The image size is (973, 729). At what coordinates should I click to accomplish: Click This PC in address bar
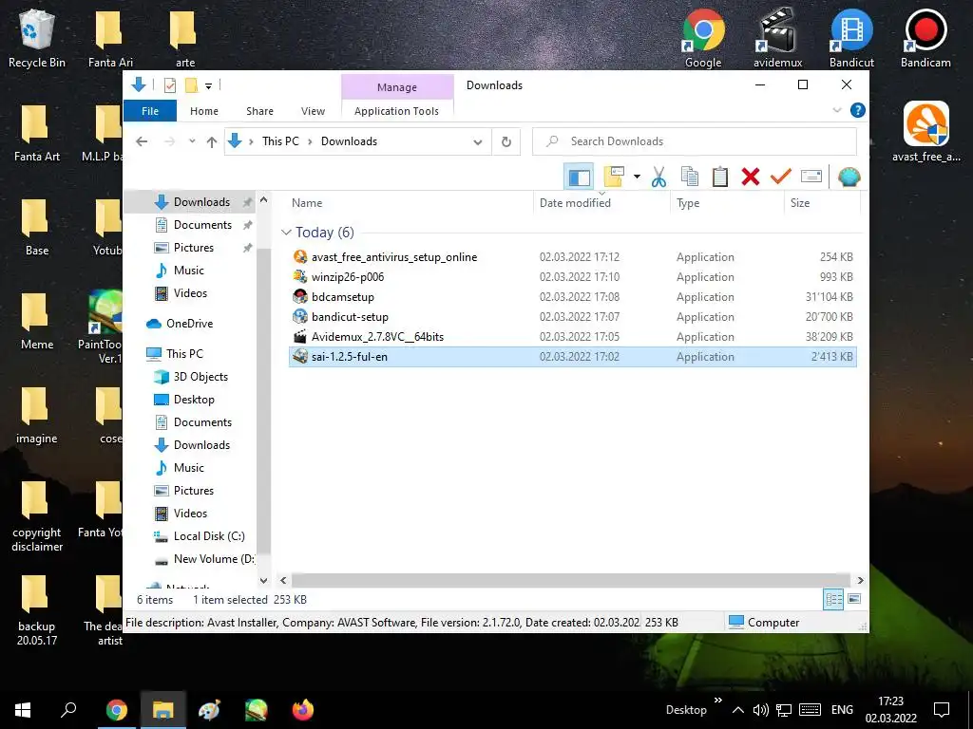pos(280,141)
